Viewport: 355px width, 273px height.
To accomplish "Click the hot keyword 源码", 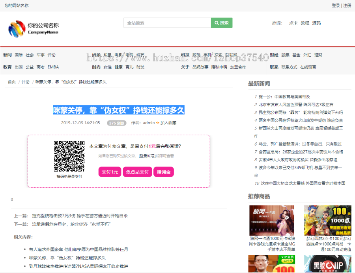I will coord(316,23).
